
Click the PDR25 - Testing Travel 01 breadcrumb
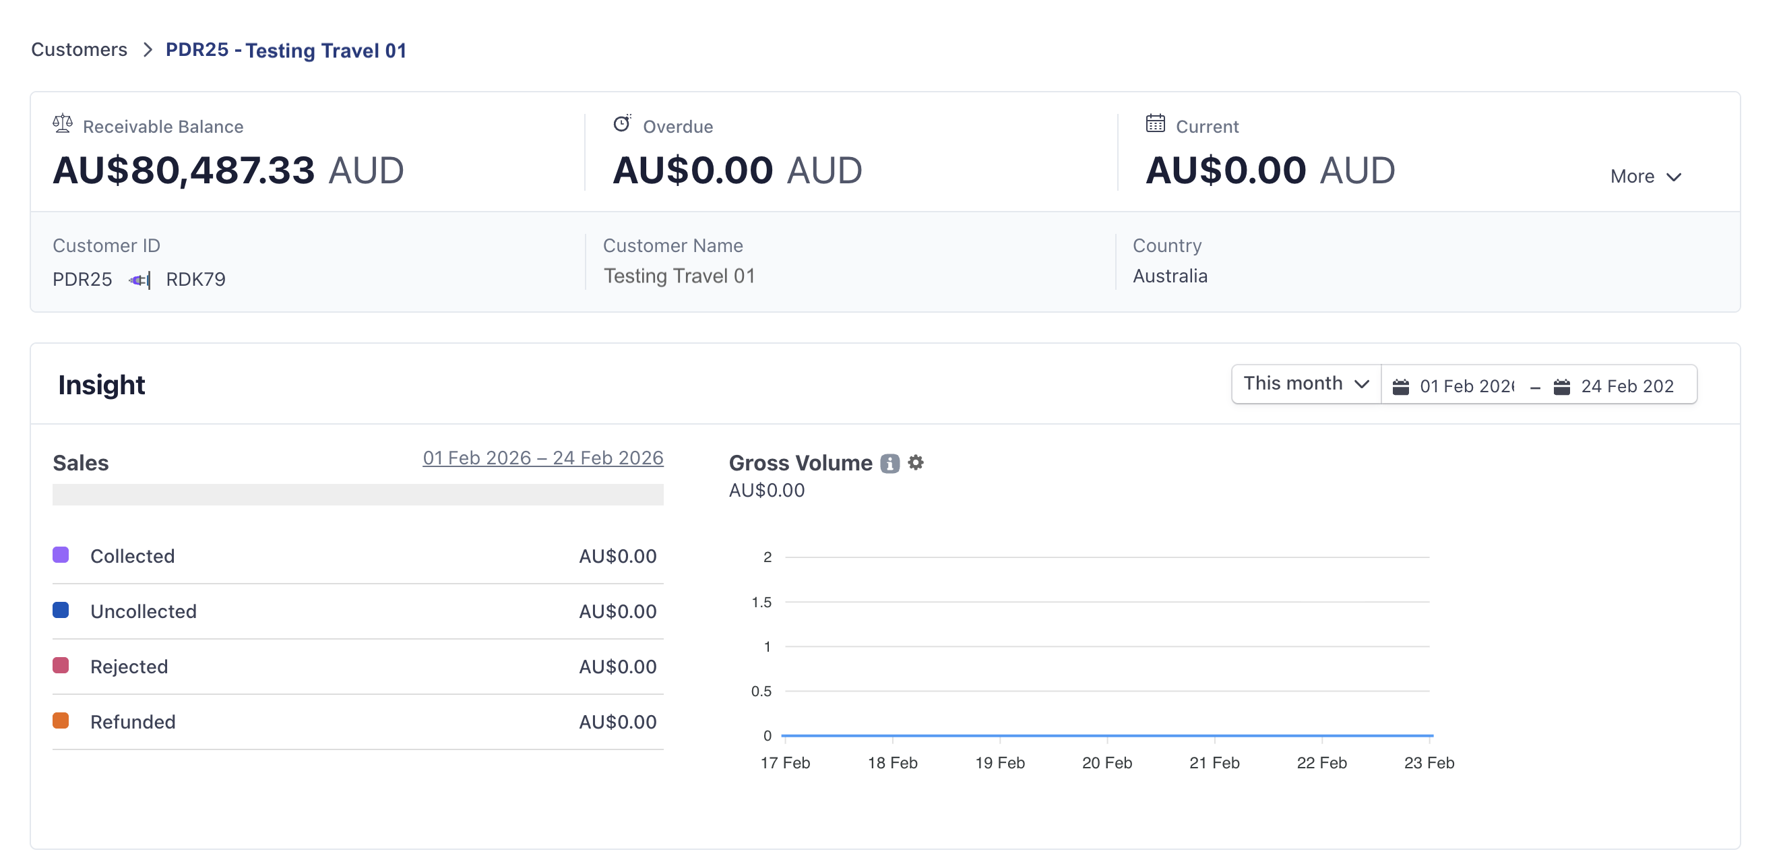point(285,50)
